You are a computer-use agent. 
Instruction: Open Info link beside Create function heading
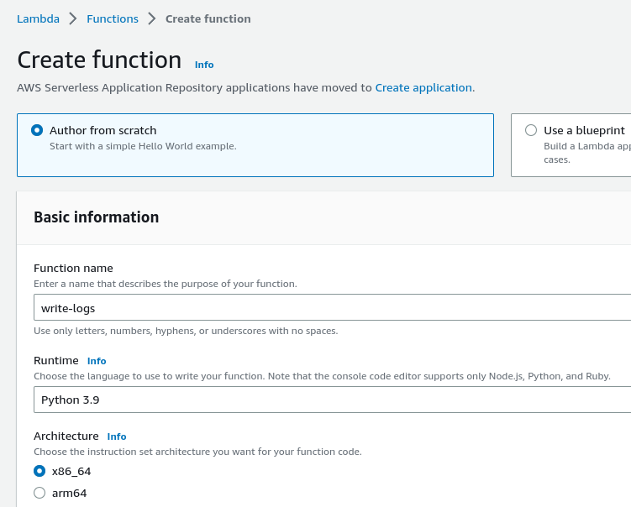[x=204, y=65]
